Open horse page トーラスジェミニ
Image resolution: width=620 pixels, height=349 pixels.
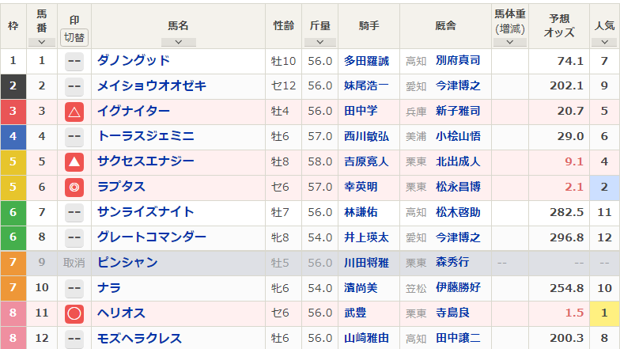[x=146, y=136]
